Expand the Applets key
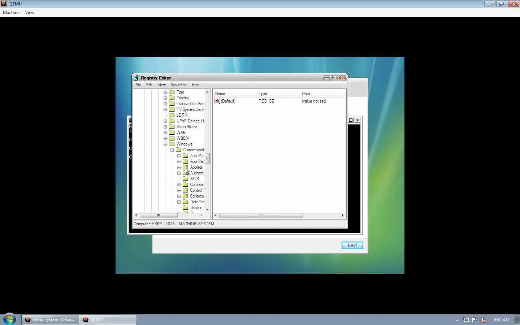 (179, 167)
